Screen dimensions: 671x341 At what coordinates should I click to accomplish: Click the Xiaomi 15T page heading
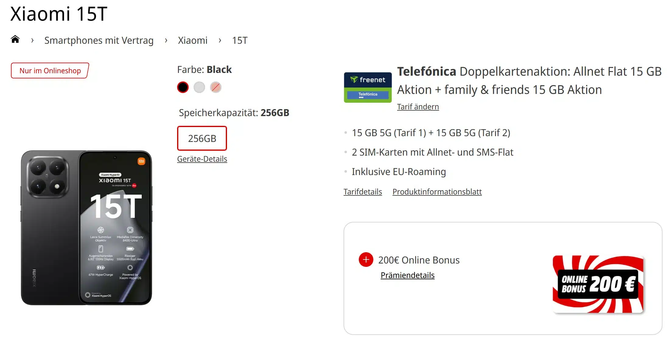[x=59, y=14]
